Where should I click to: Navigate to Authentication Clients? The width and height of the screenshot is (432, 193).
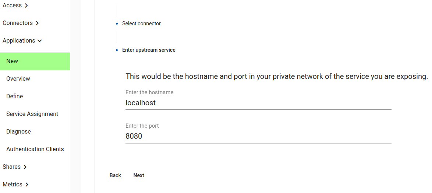tap(35, 149)
